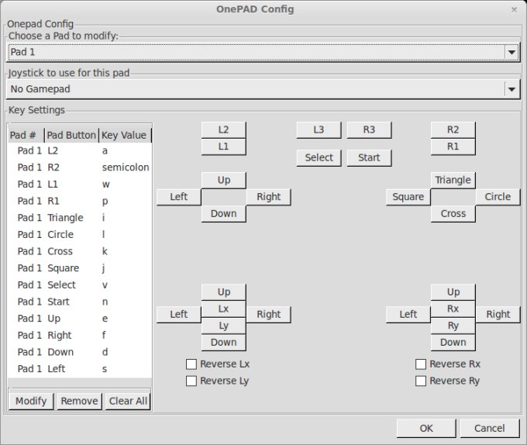Configure the L2 trigger button
Screen dimensions: 527x445
point(223,129)
